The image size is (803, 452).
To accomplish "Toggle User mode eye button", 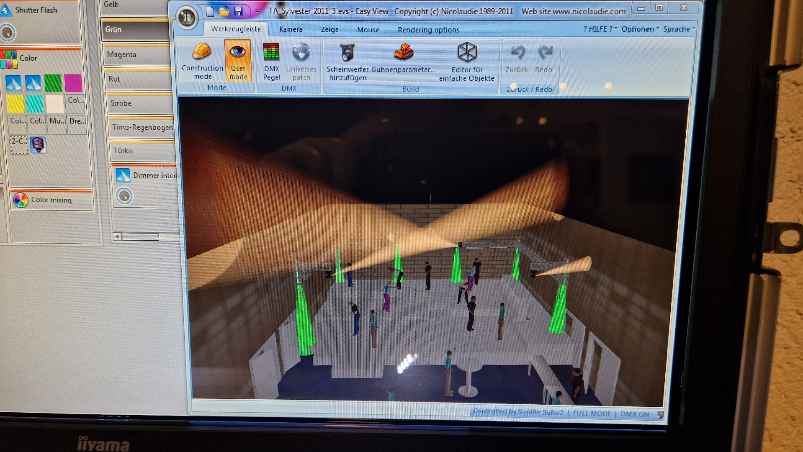I will [x=238, y=61].
